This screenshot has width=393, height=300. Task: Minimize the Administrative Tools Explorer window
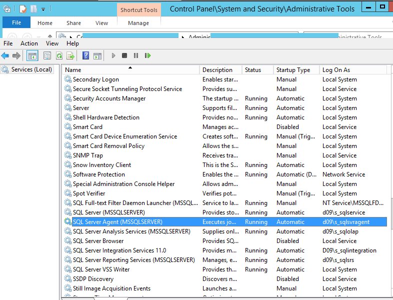(368, 7)
